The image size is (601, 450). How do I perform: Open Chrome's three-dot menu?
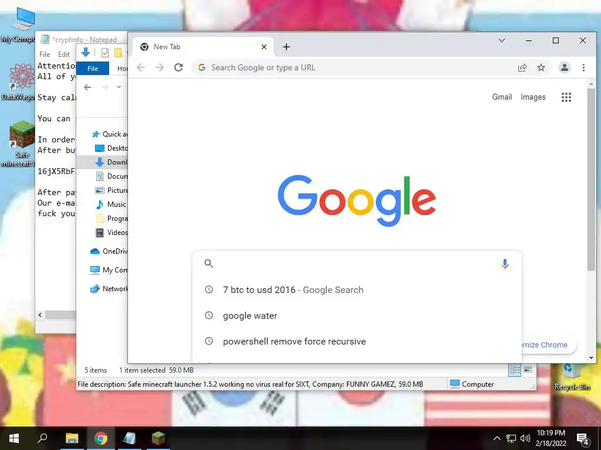[583, 68]
